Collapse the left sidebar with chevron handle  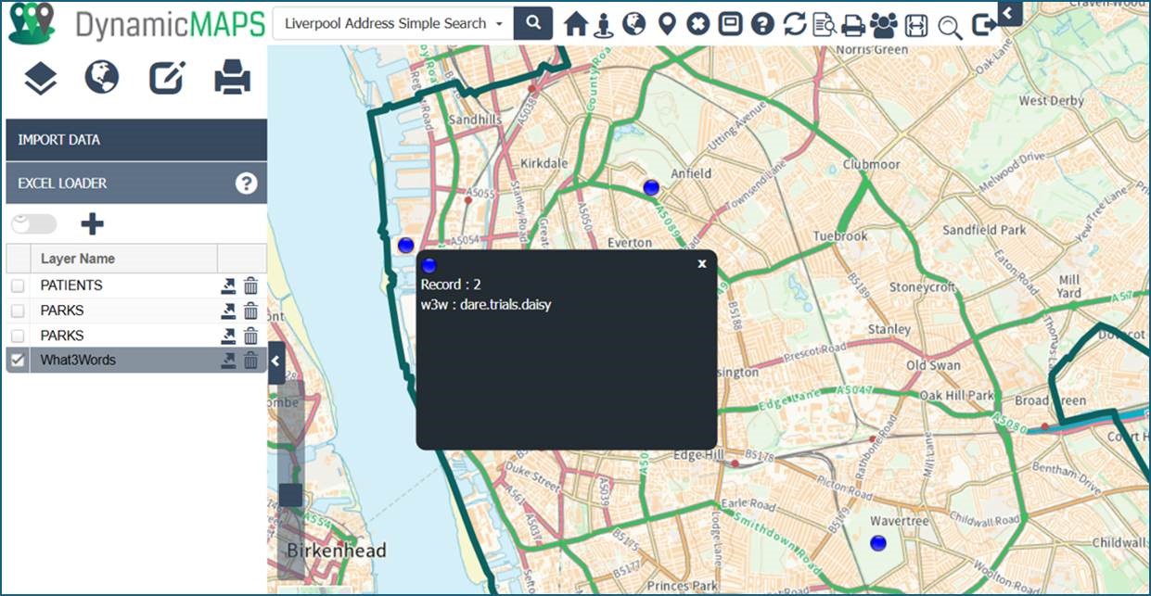click(x=276, y=362)
